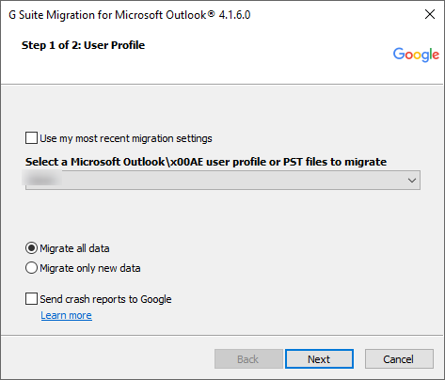
Task: Select the Migrate all data radio button
Action: click(31, 248)
